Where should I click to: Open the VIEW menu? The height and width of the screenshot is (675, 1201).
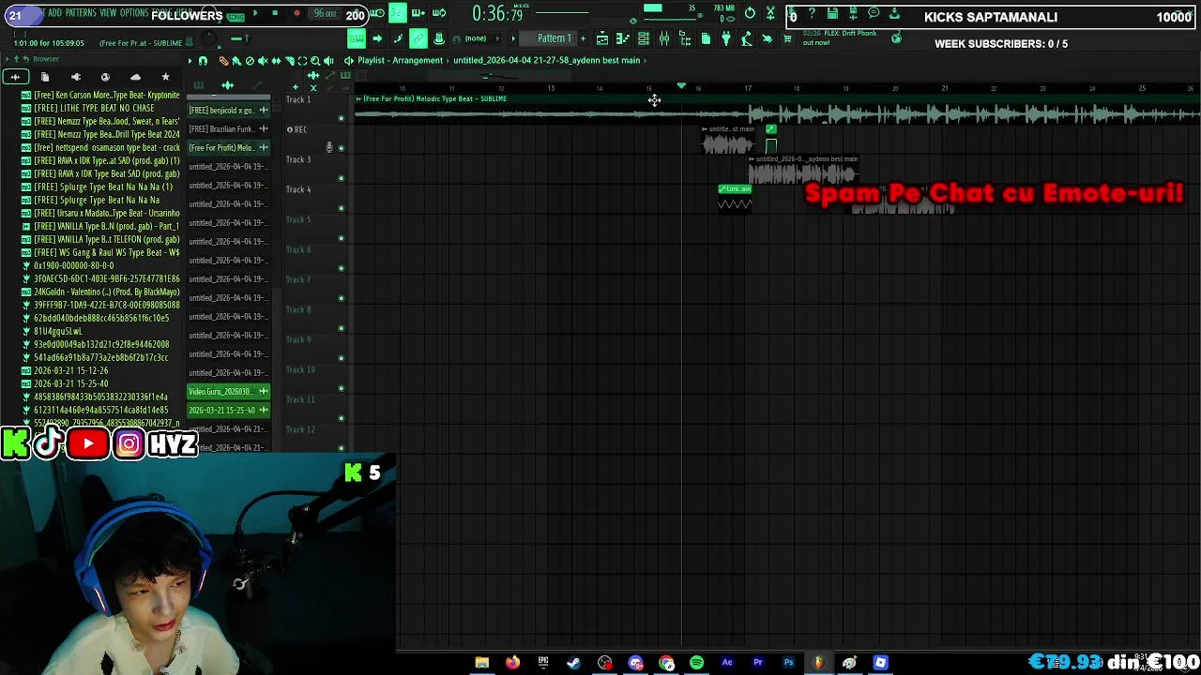tap(108, 13)
